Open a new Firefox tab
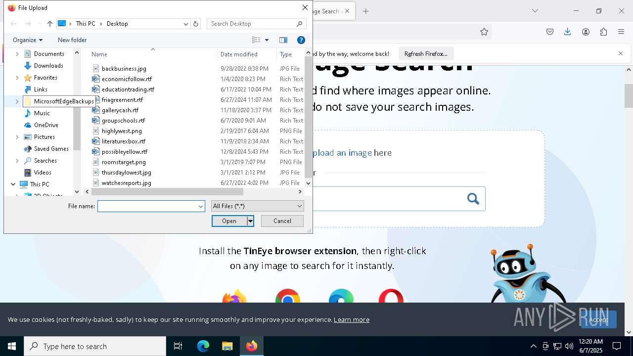633x356 pixels. [366, 11]
